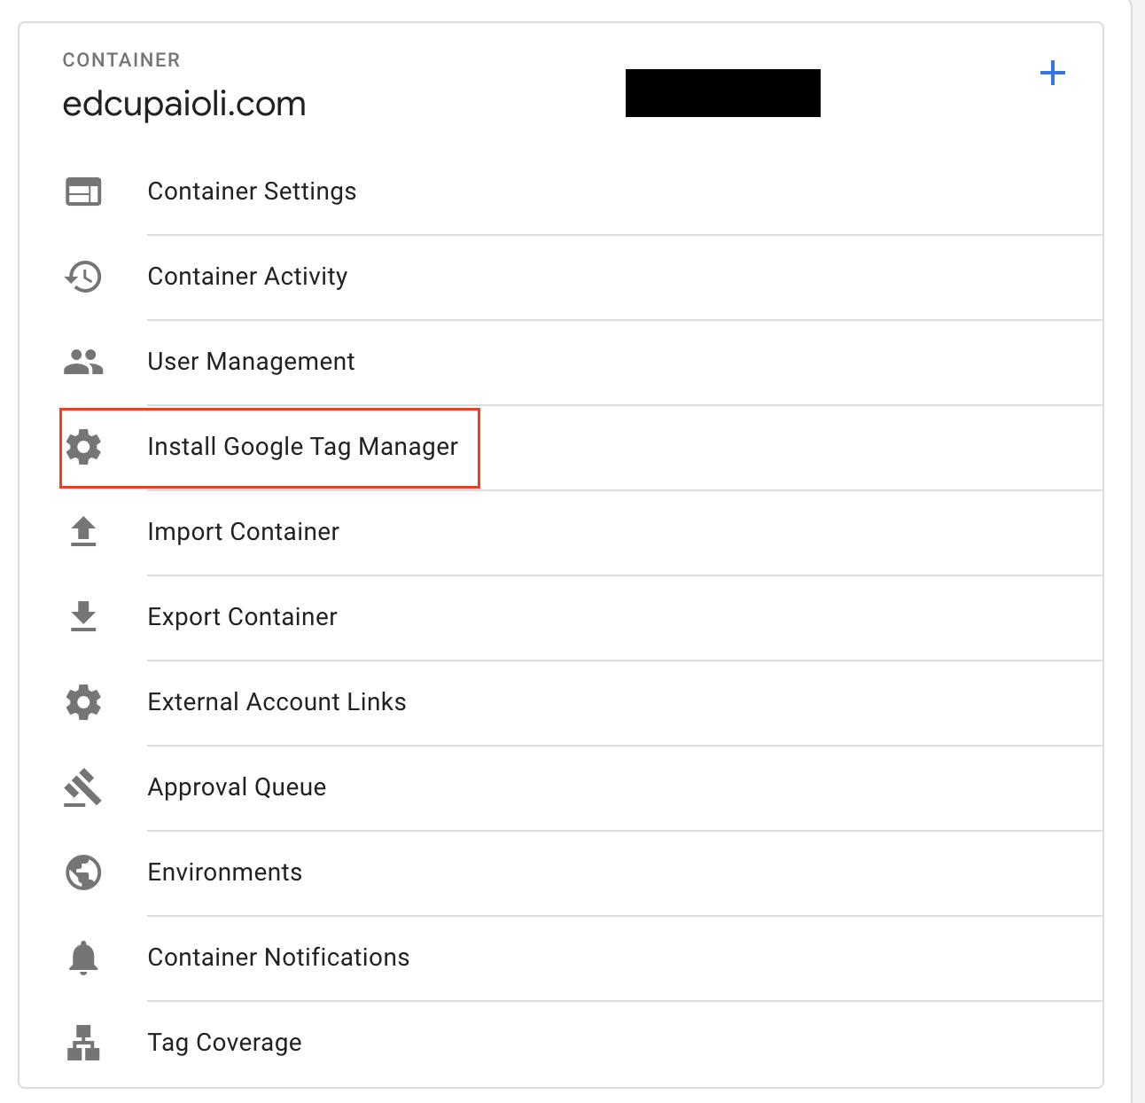1145x1103 pixels.
Task: Click the Export Container download arrow icon
Action: coord(83,616)
